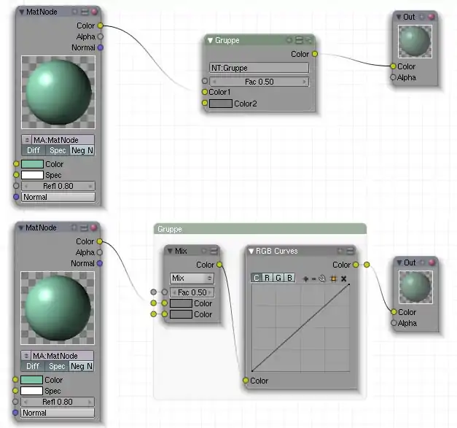Select B channel in RGB Curves
This screenshot has width=457, height=428.
coord(289,278)
